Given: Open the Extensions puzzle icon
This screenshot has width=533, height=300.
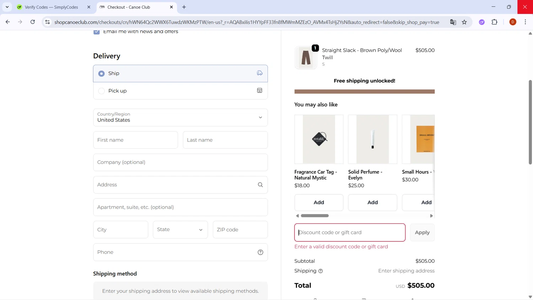Looking at the screenshot, I should click(495, 22).
